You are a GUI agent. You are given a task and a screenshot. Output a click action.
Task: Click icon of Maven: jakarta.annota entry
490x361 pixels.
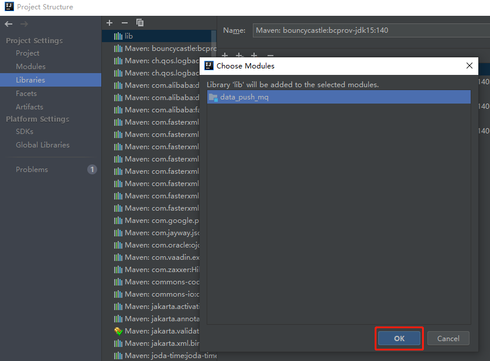[118, 319]
